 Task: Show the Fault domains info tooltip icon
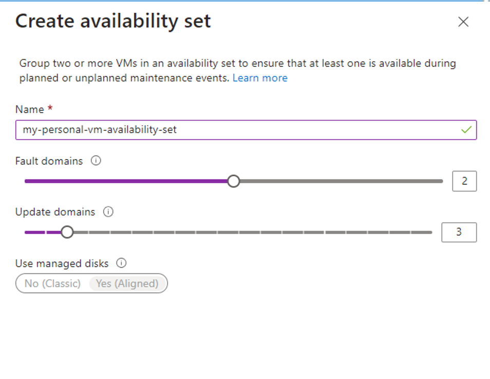click(96, 161)
